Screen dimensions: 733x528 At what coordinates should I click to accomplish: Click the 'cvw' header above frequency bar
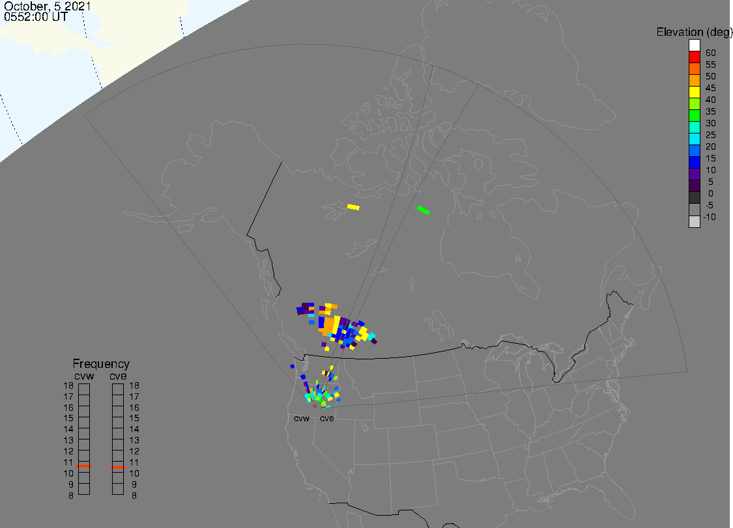[84, 376]
